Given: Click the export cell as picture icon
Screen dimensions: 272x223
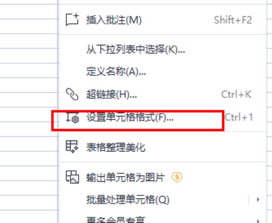Looking at the screenshot, I should (72, 177).
